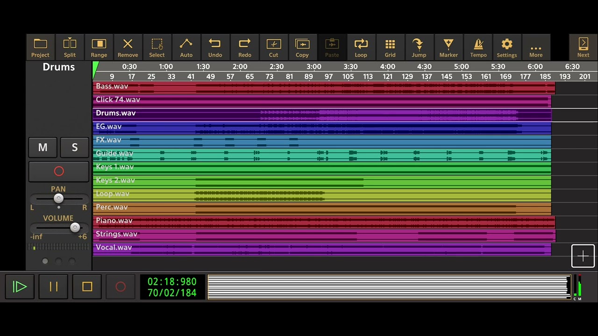Add a Marker
598x336 pixels.
(448, 48)
